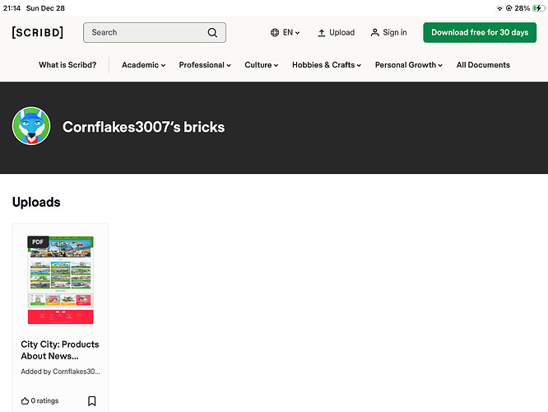Open the City City PDF thumbnail
Screen dimensions: 548x412
click(x=60, y=280)
